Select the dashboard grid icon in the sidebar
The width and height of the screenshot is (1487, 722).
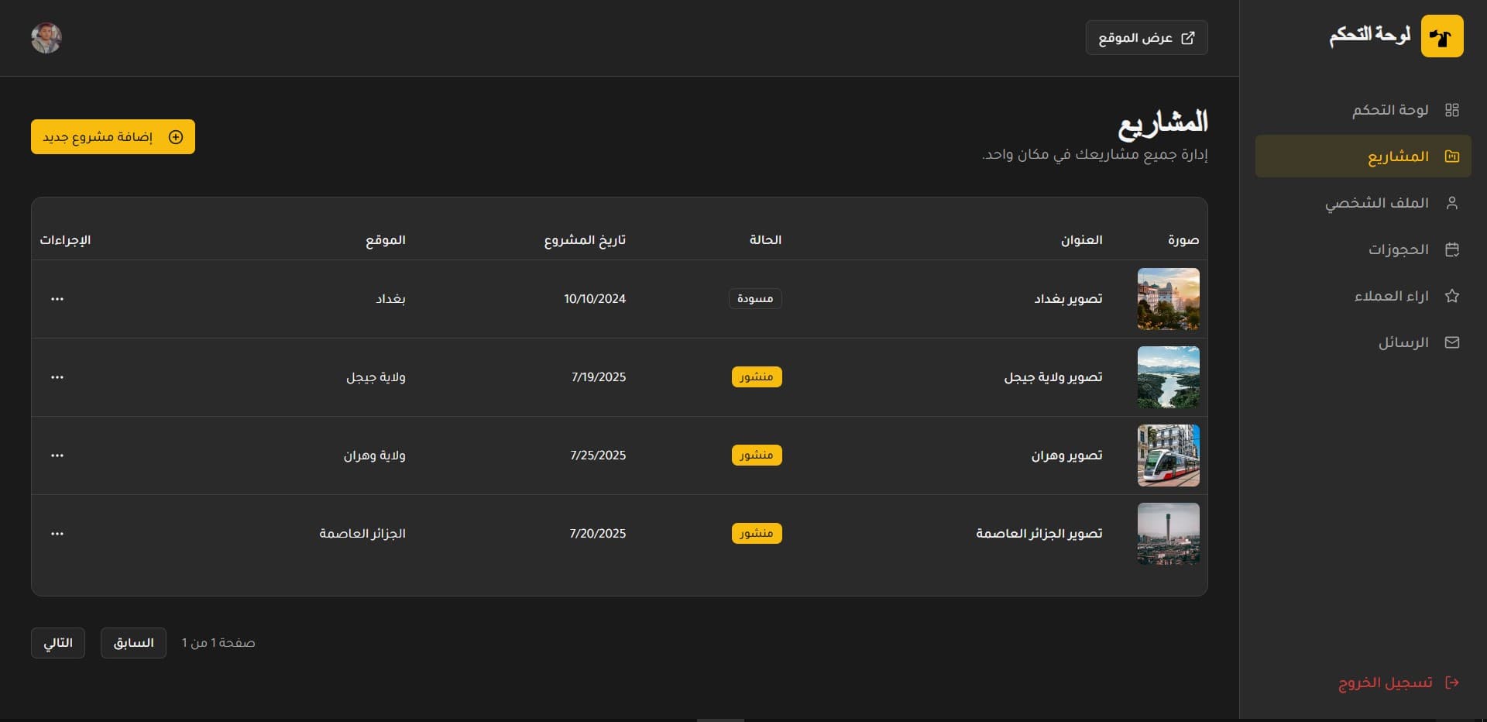pos(1453,109)
